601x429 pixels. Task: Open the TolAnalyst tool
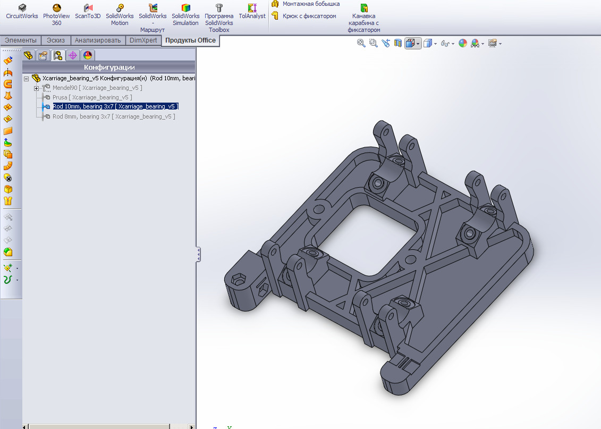coord(252,12)
